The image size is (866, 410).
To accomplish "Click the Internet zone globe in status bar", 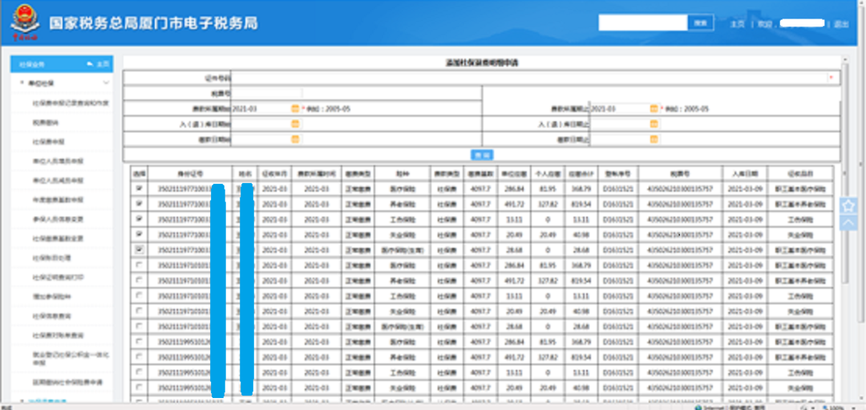I will click(698, 408).
